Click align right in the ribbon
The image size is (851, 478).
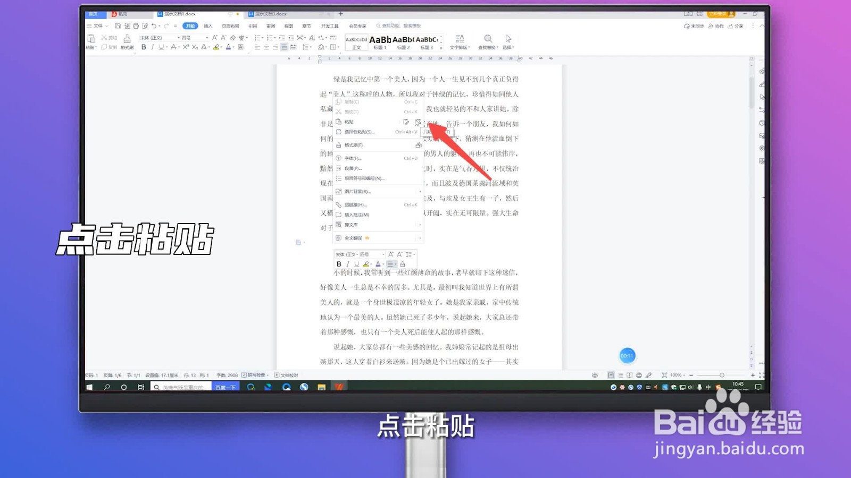pyautogui.click(x=276, y=47)
